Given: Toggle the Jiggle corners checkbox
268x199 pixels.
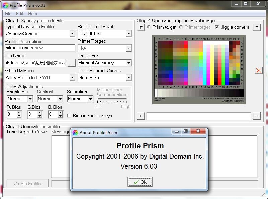Looking at the screenshot, I should coord(217,27).
